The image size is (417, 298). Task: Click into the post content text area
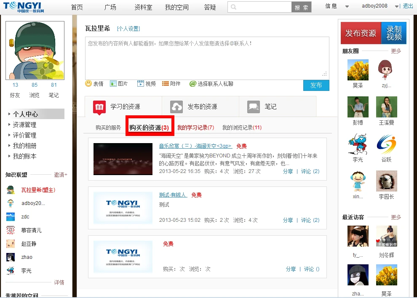tap(207, 58)
